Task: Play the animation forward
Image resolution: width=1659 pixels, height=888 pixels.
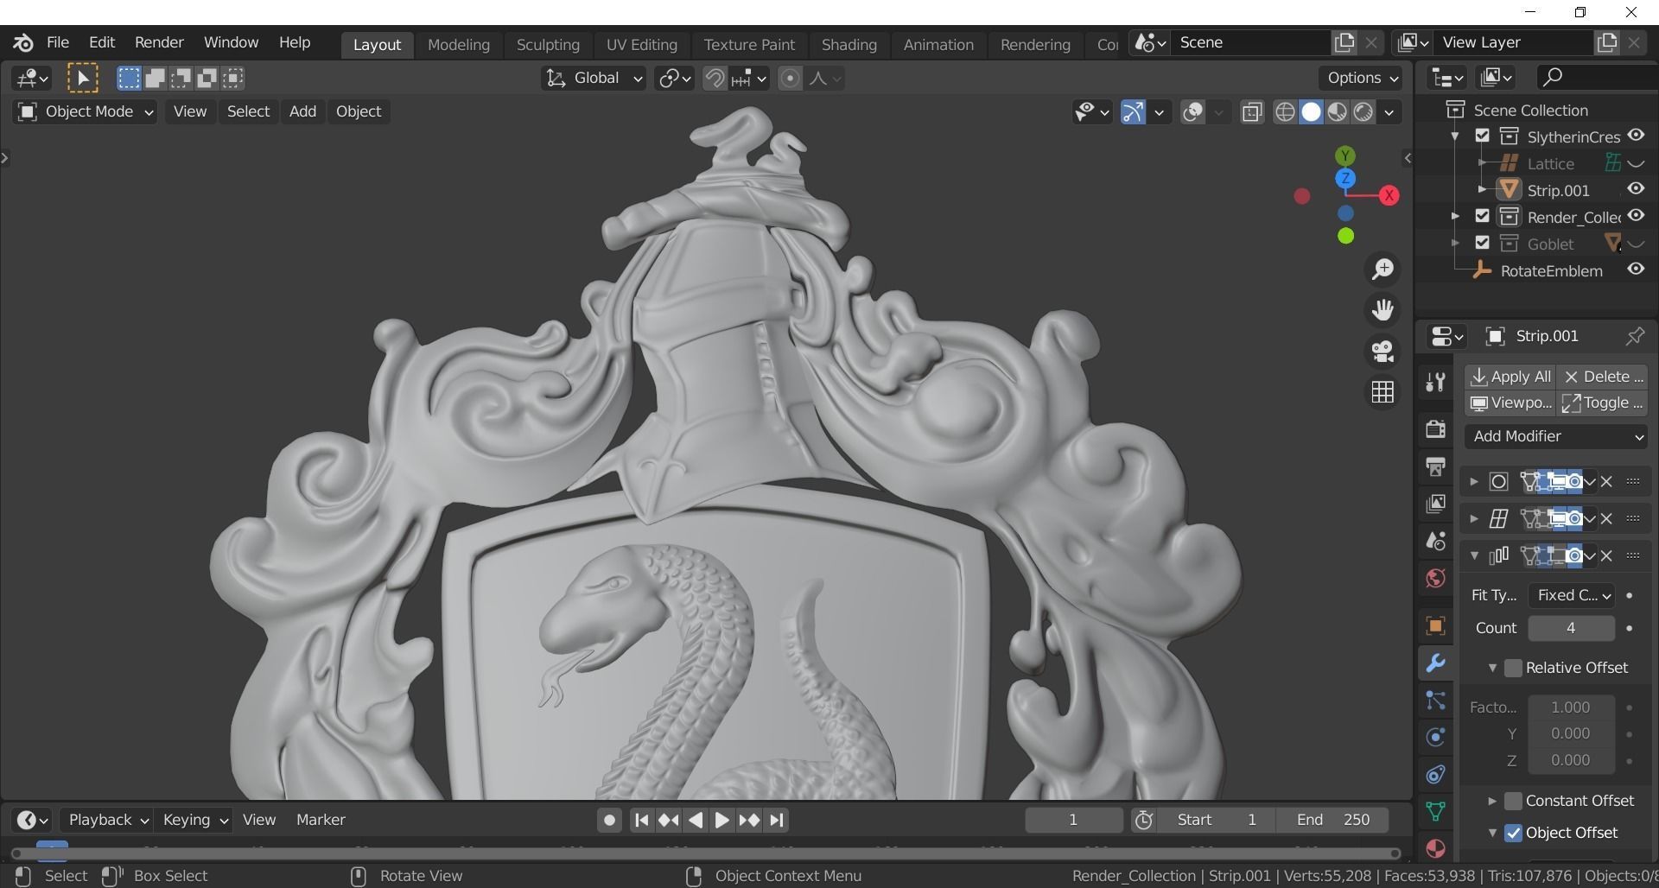Action: click(x=722, y=820)
